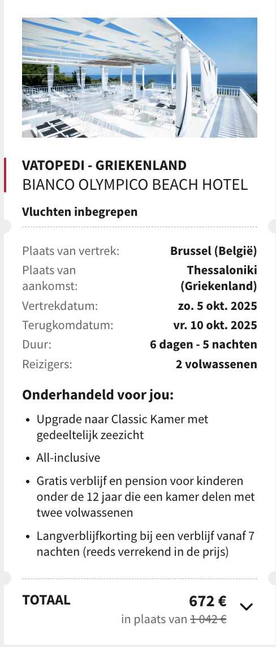The height and width of the screenshot is (647, 276).
Task: Open the hotel terrace photo
Action: [140, 78]
